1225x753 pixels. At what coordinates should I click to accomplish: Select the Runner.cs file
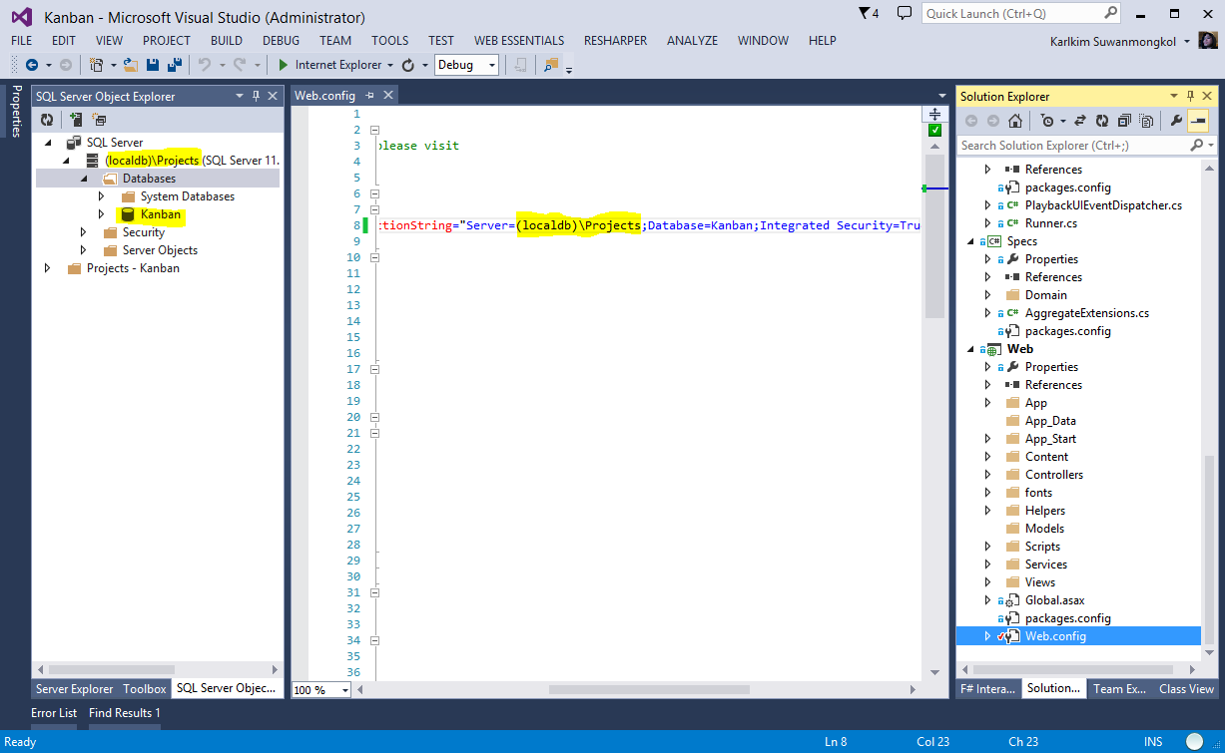(x=1051, y=223)
